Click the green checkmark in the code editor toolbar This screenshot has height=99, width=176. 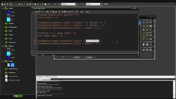point(33,12)
